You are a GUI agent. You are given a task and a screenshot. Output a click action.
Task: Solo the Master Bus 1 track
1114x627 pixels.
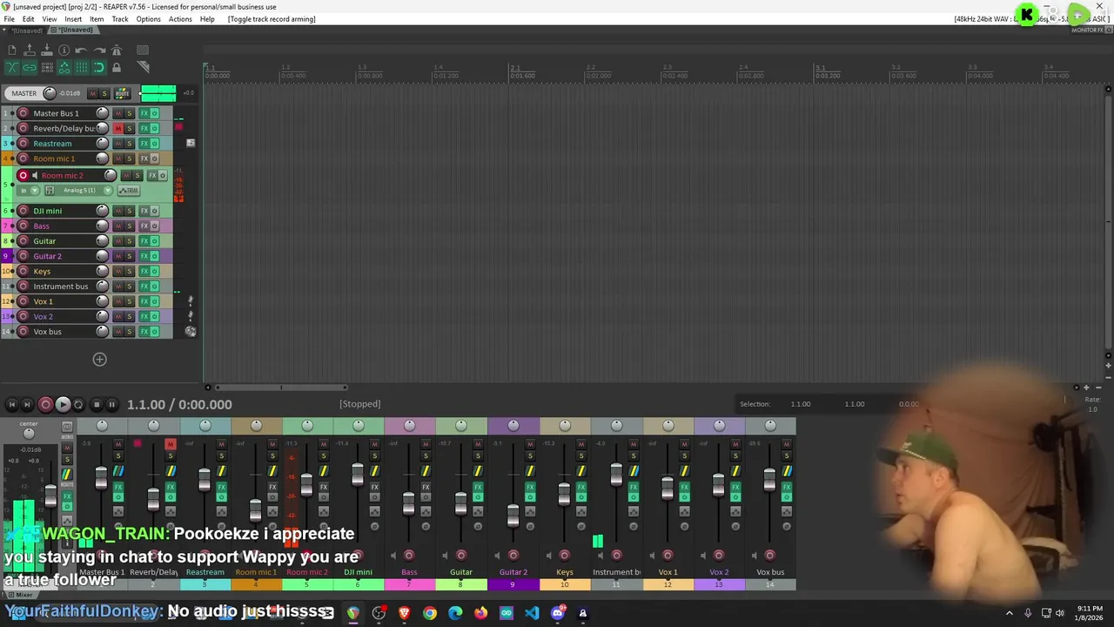click(129, 113)
